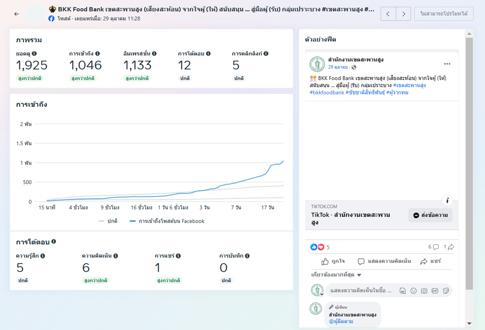This screenshot has width=485, height=330.
Task: Click the emoji icon in comment box
Action: [x=413, y=291]
